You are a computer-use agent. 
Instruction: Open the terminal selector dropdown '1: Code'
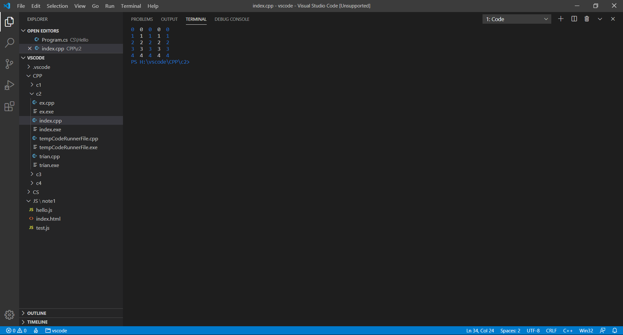[517, 19]
